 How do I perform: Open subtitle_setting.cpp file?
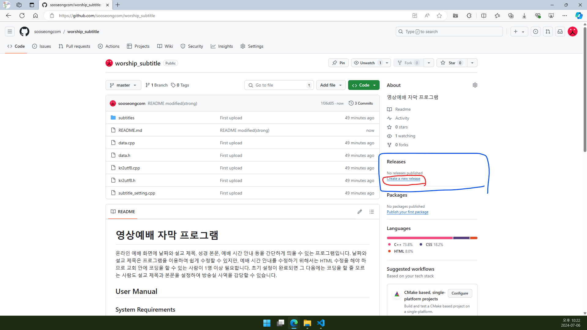pos(137,193)
